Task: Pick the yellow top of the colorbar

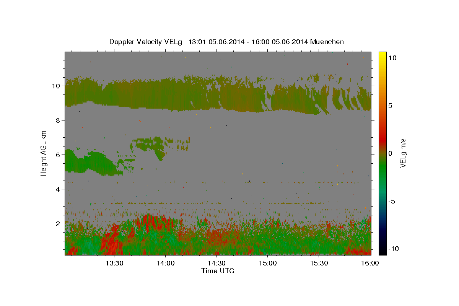Action: click(x=382, y=55)
